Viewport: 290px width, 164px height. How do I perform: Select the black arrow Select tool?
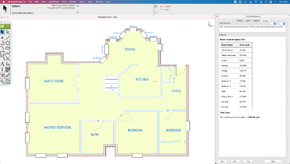(2, 32)
